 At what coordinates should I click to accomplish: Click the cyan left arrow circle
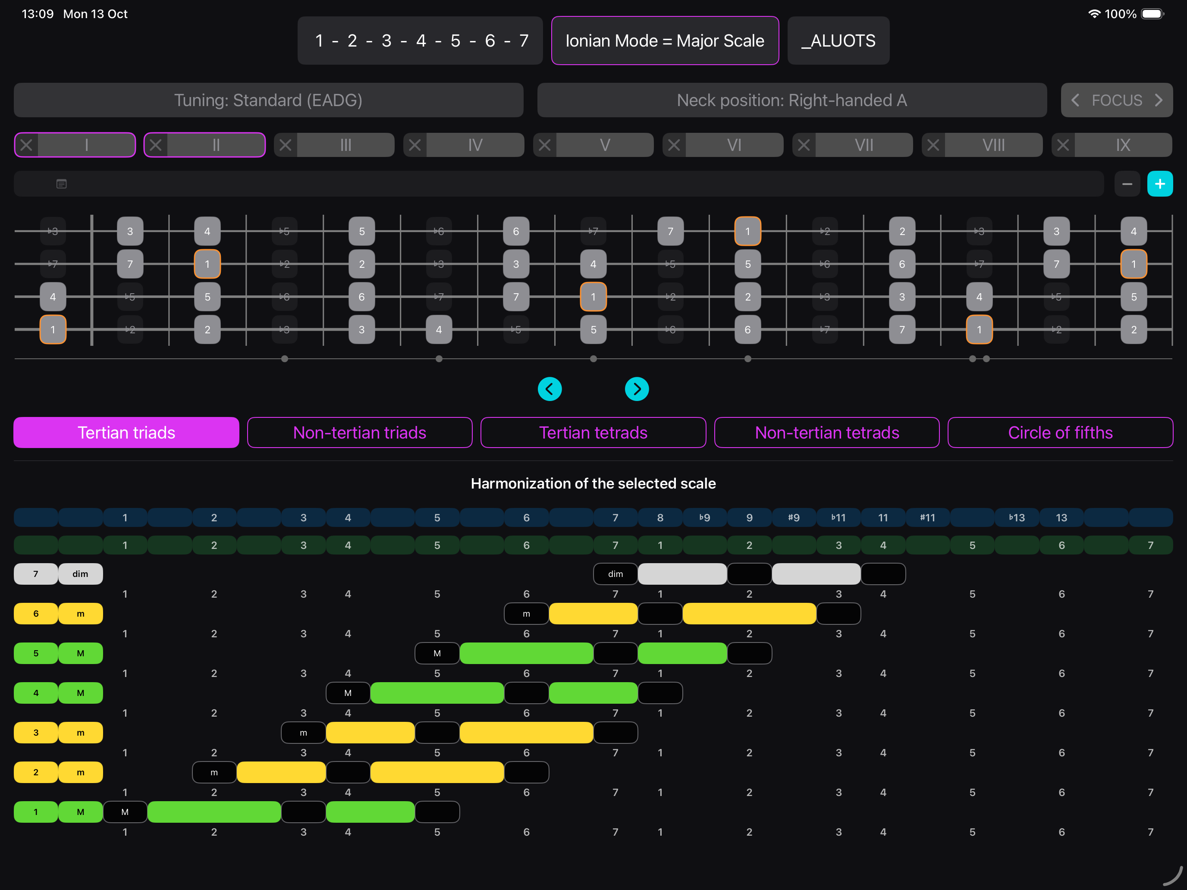[550, 389]
